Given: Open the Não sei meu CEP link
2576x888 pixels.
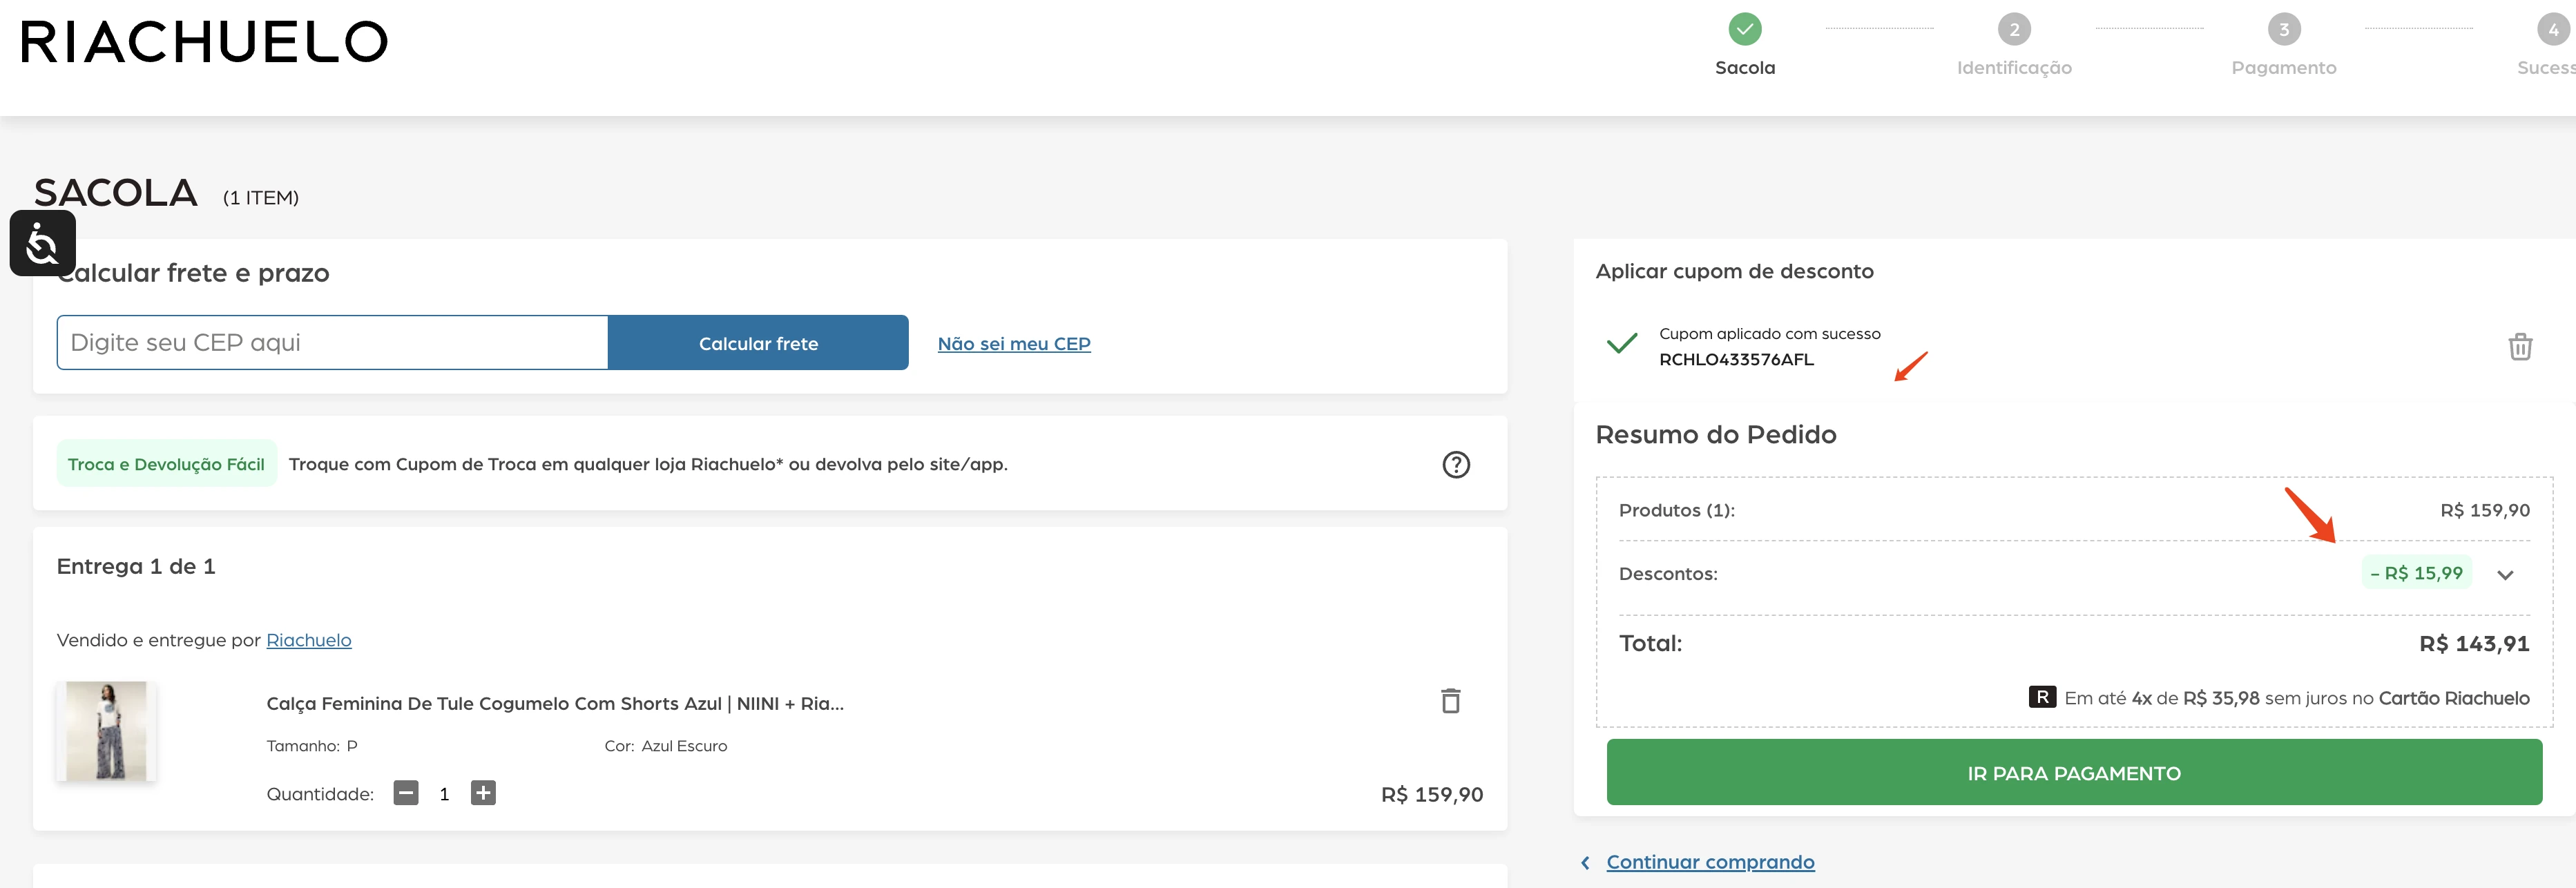Looking at the screenshot, I should pos(1014,344).
